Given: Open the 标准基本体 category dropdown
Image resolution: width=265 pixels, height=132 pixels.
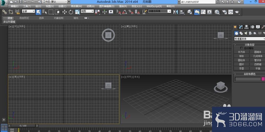Looking at the screenshot, I should 249,39.
